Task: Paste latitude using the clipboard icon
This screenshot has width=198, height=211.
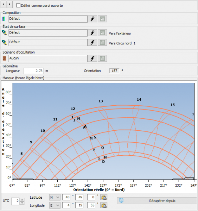Action: click(x=104, y=197)
